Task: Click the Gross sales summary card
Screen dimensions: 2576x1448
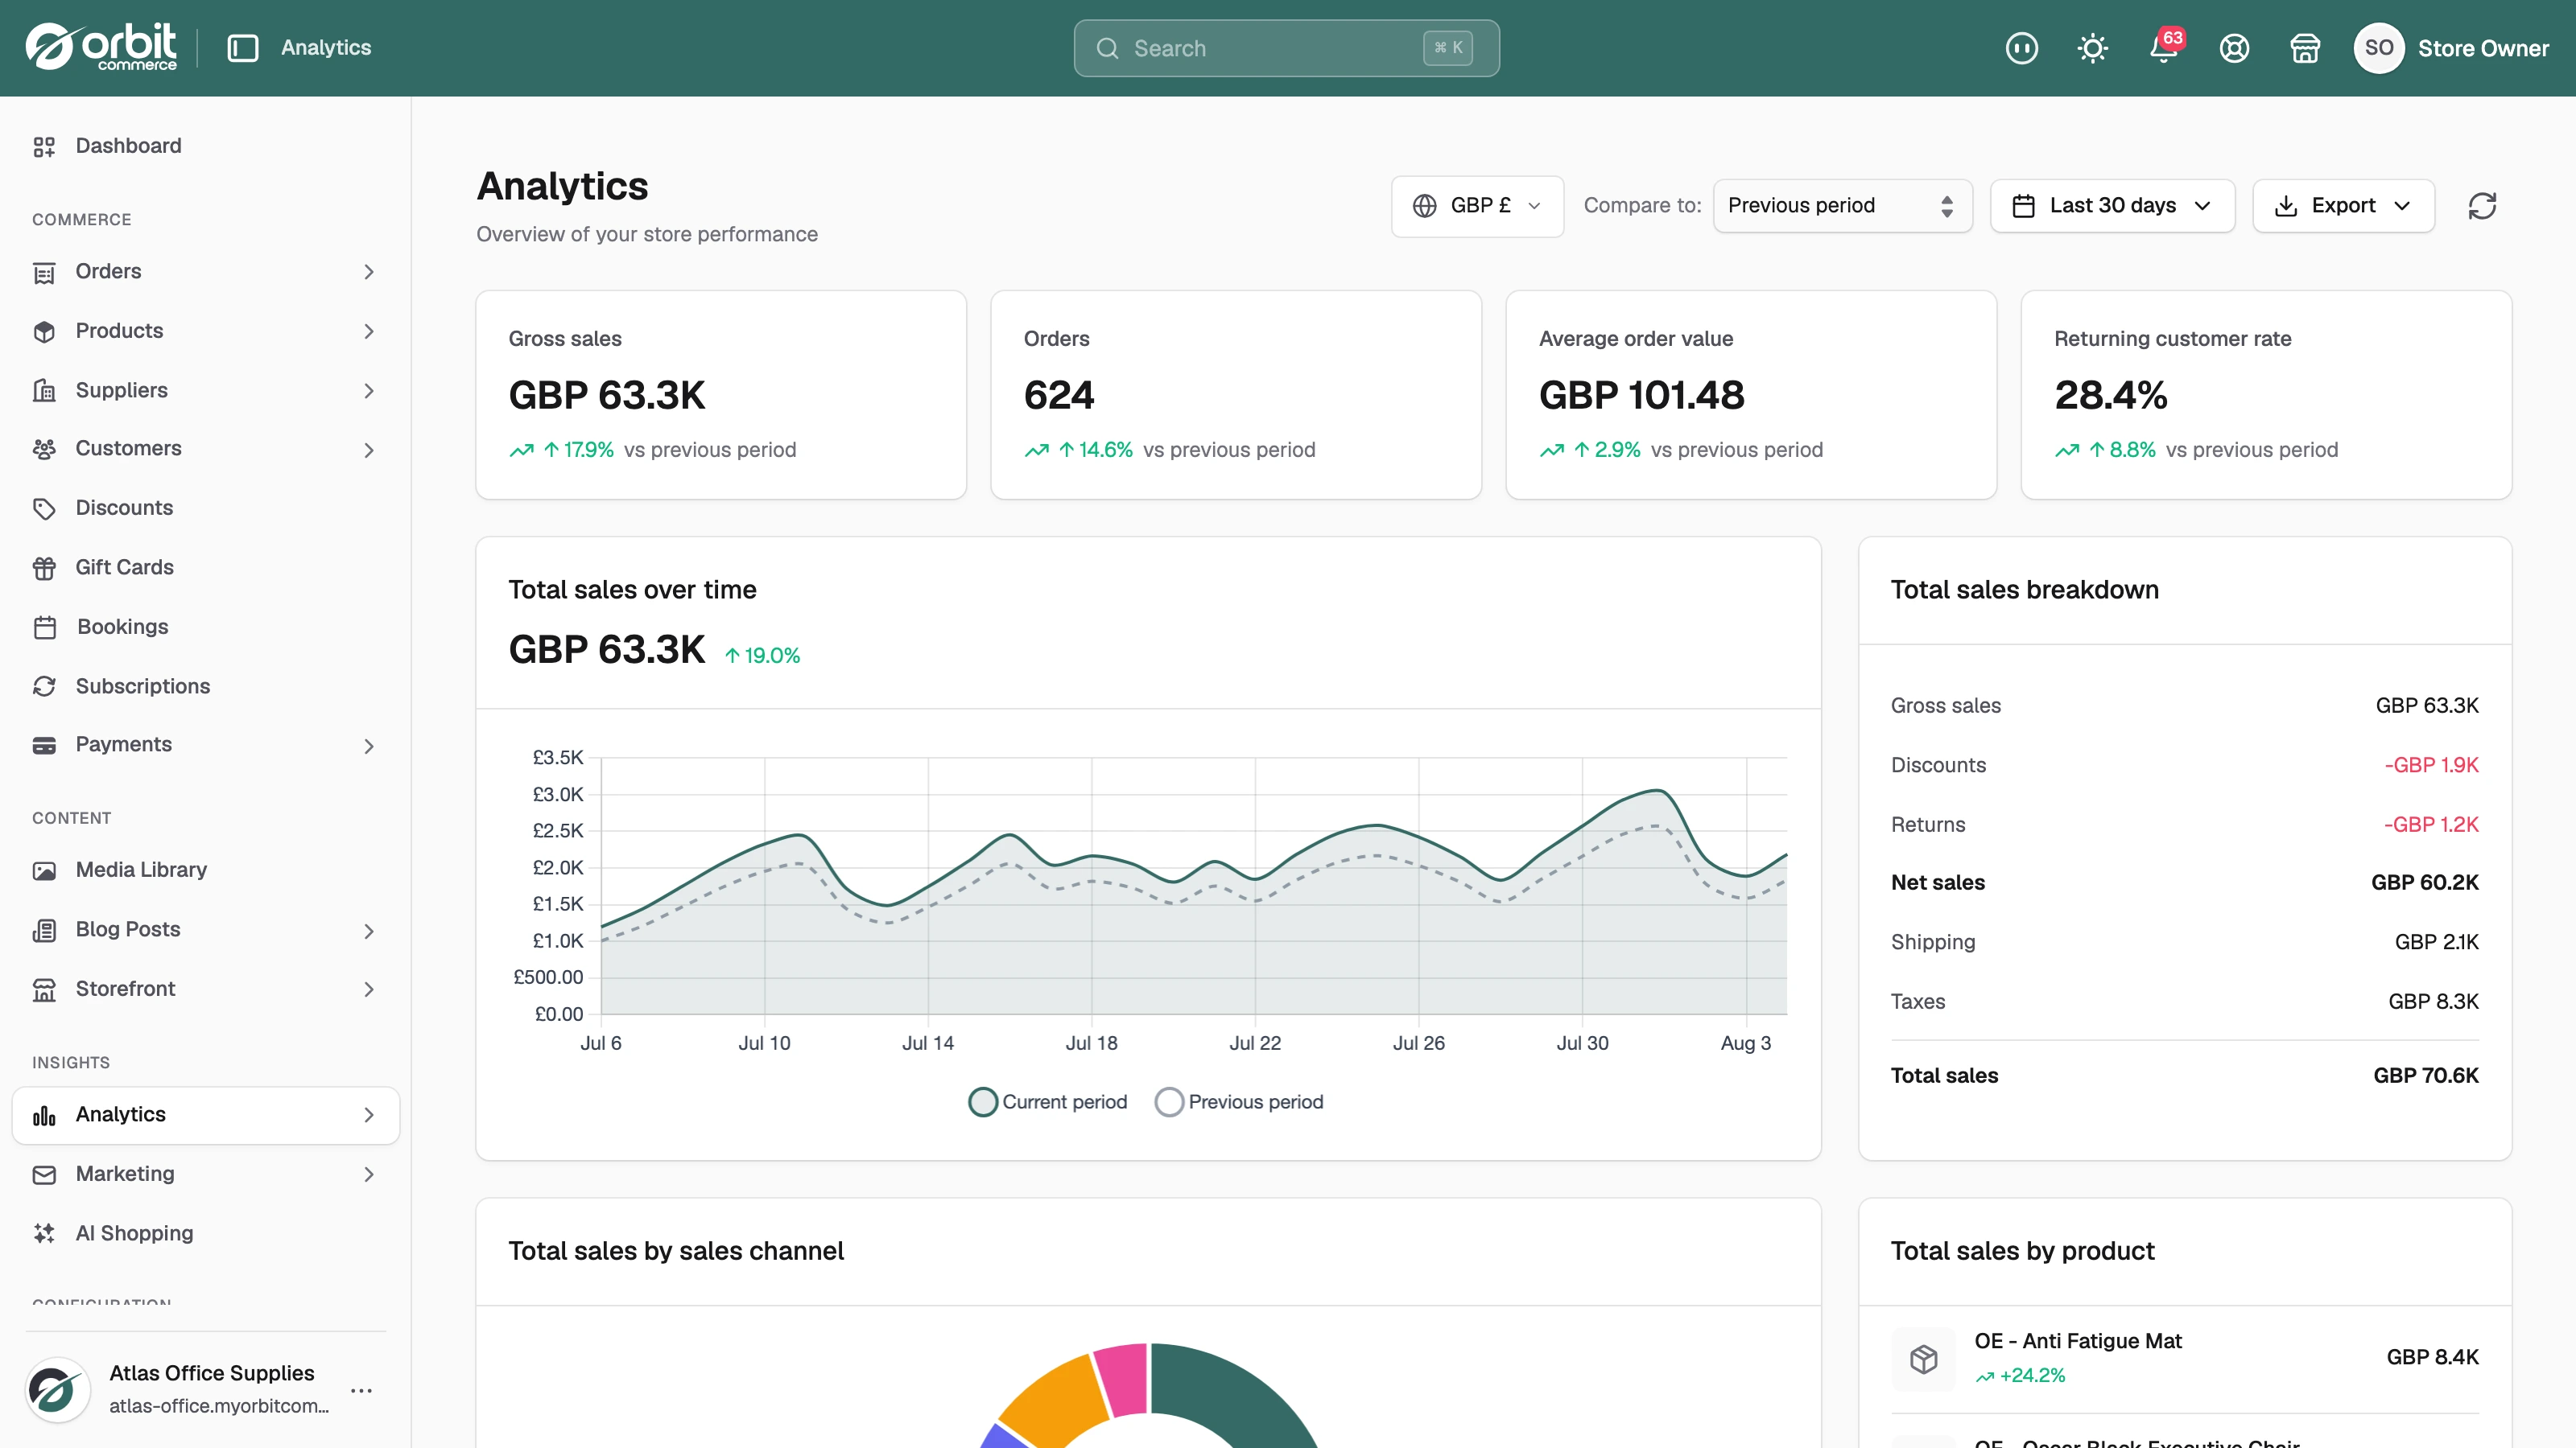Action: (721, 395)
